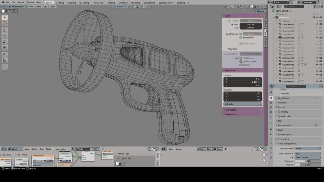Expand the Collections panel
Image resolution: width=324 pixels, height=182 pixels.
[x=243, y=110]
